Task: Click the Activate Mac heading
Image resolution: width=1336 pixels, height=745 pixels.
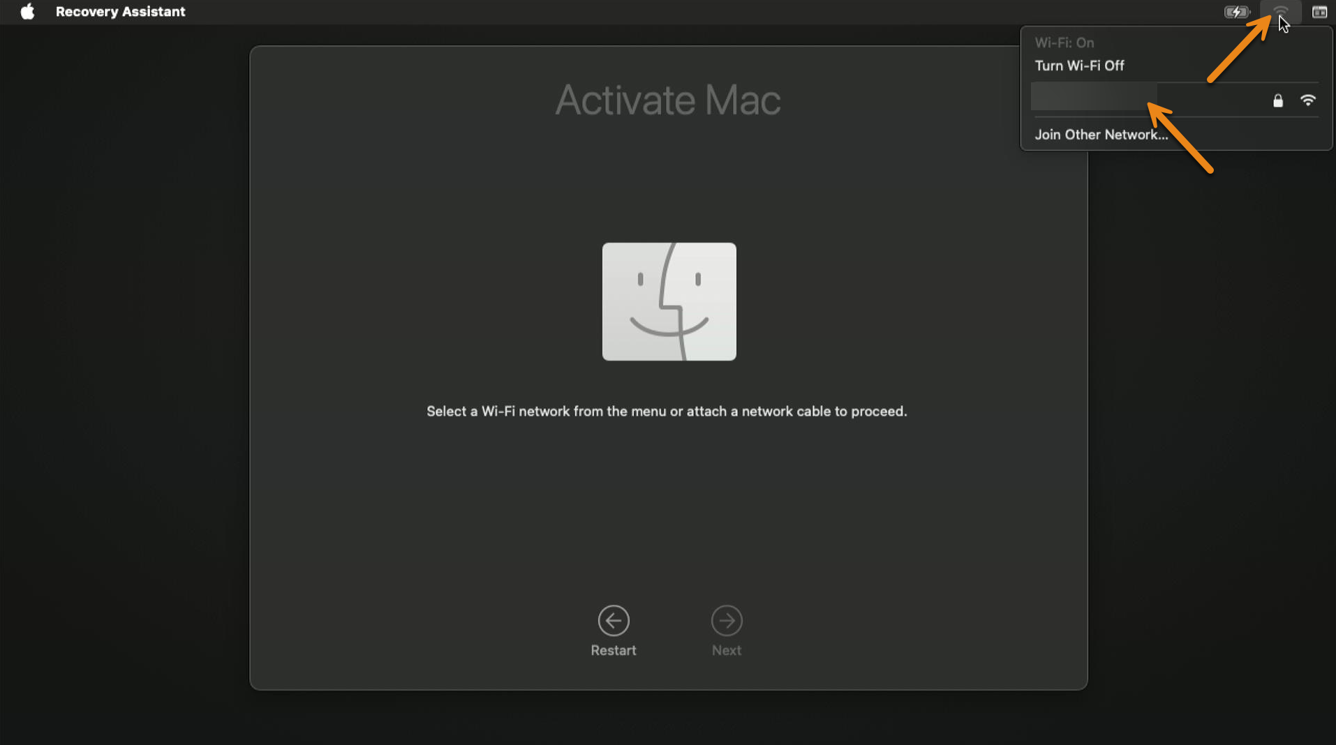Action: [668, 100]
